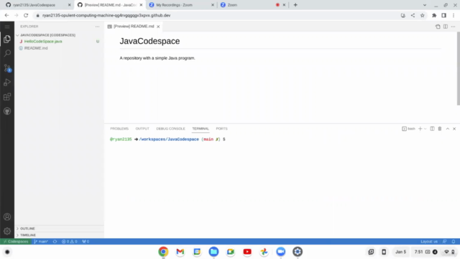Screen dimensions: 460x259
Task: Open Zoom app from the shelf
Action: pyautogui.click(x=281, y=252)
